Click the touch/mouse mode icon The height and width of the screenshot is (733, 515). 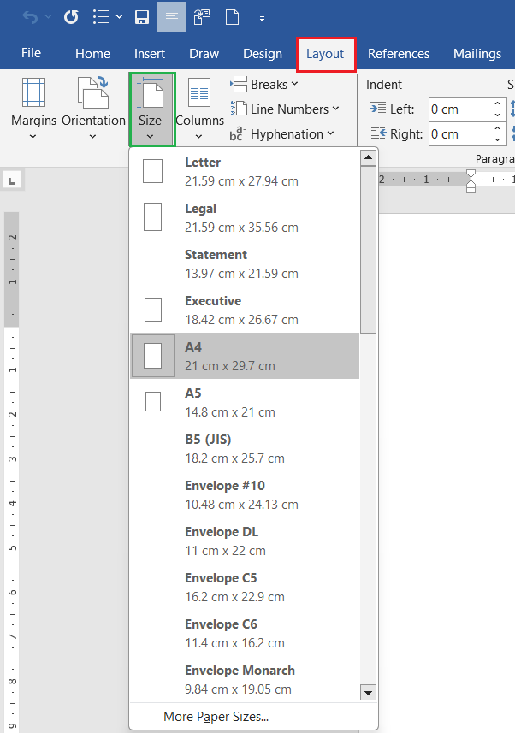[x=202, y=18]
